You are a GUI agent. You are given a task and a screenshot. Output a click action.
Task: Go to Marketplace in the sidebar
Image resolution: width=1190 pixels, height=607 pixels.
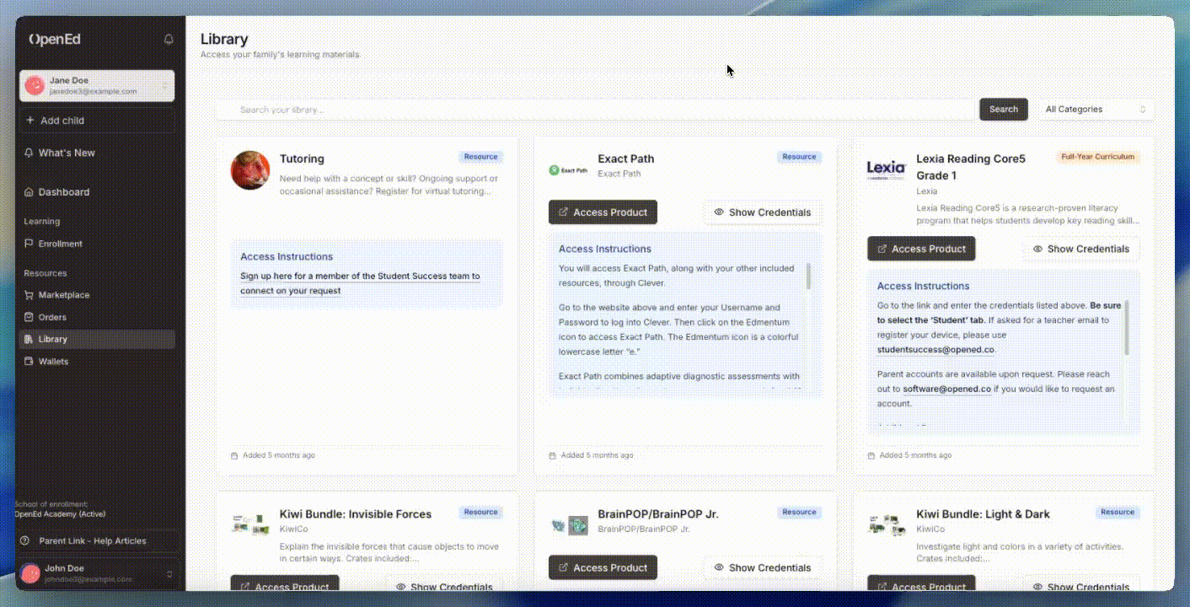tap(64, 295)
